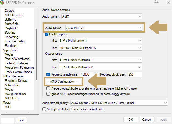
Task: Click the tree horizontal scrollbar
Action: click(18, 112)
